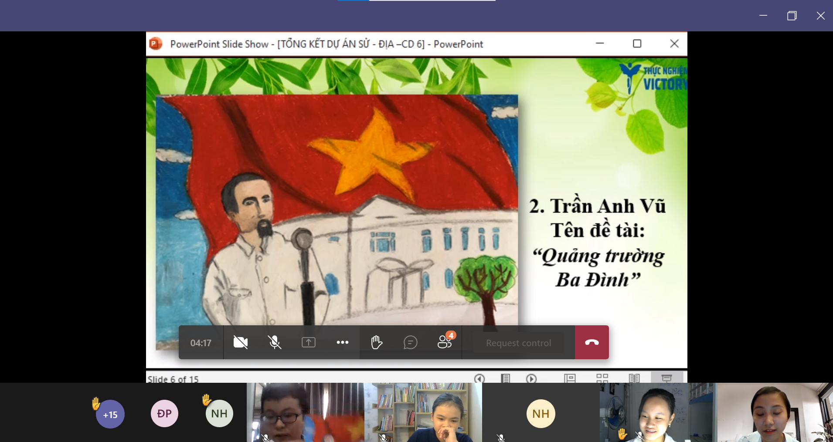This screenshot has height=442, width=833.
Task: Raise your hand in the meeting
Action: (x=376, y=343)
